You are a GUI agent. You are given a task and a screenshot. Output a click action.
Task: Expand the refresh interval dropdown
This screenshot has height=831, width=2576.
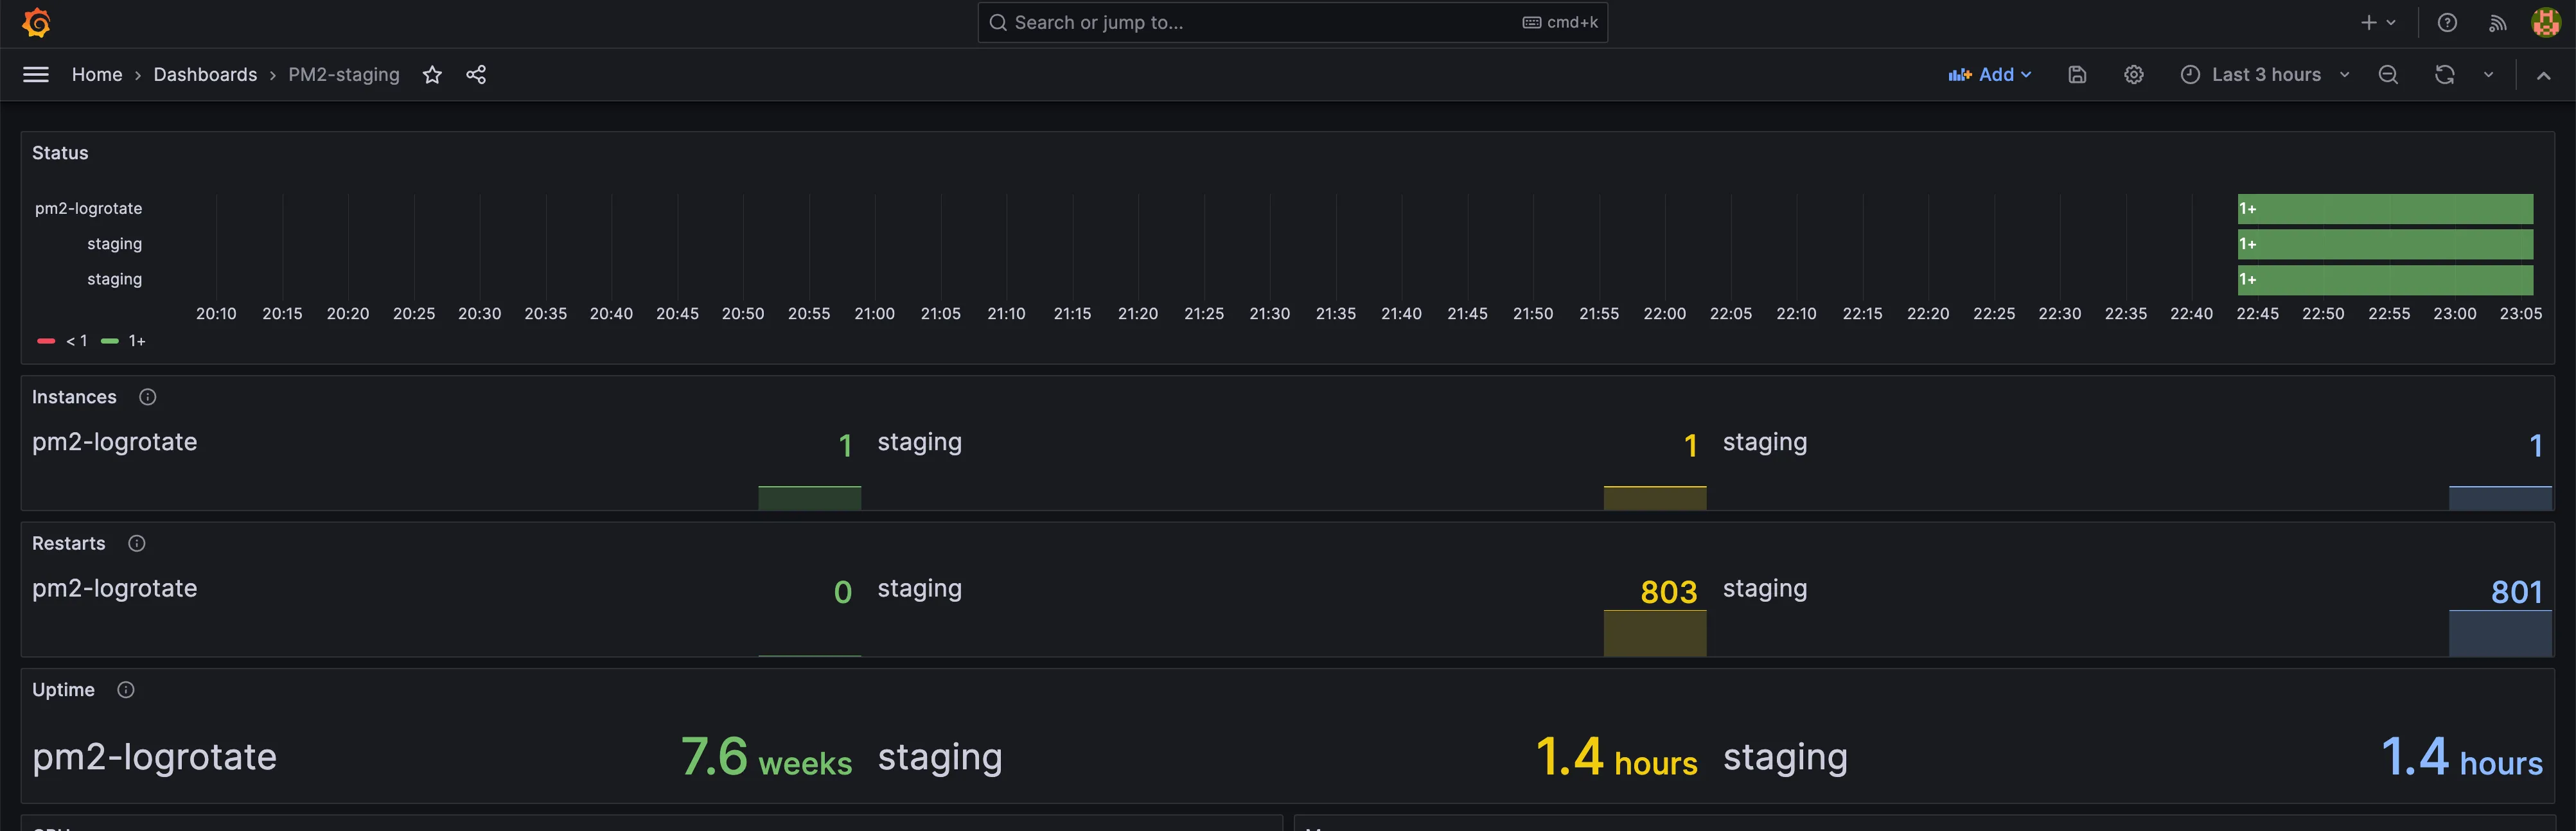click(x=2488, y=75)
